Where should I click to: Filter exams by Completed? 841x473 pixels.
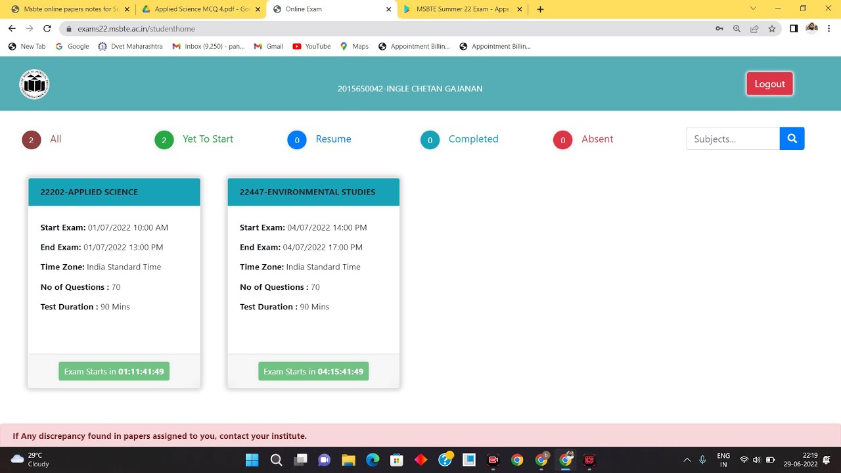tap(473, 139)
